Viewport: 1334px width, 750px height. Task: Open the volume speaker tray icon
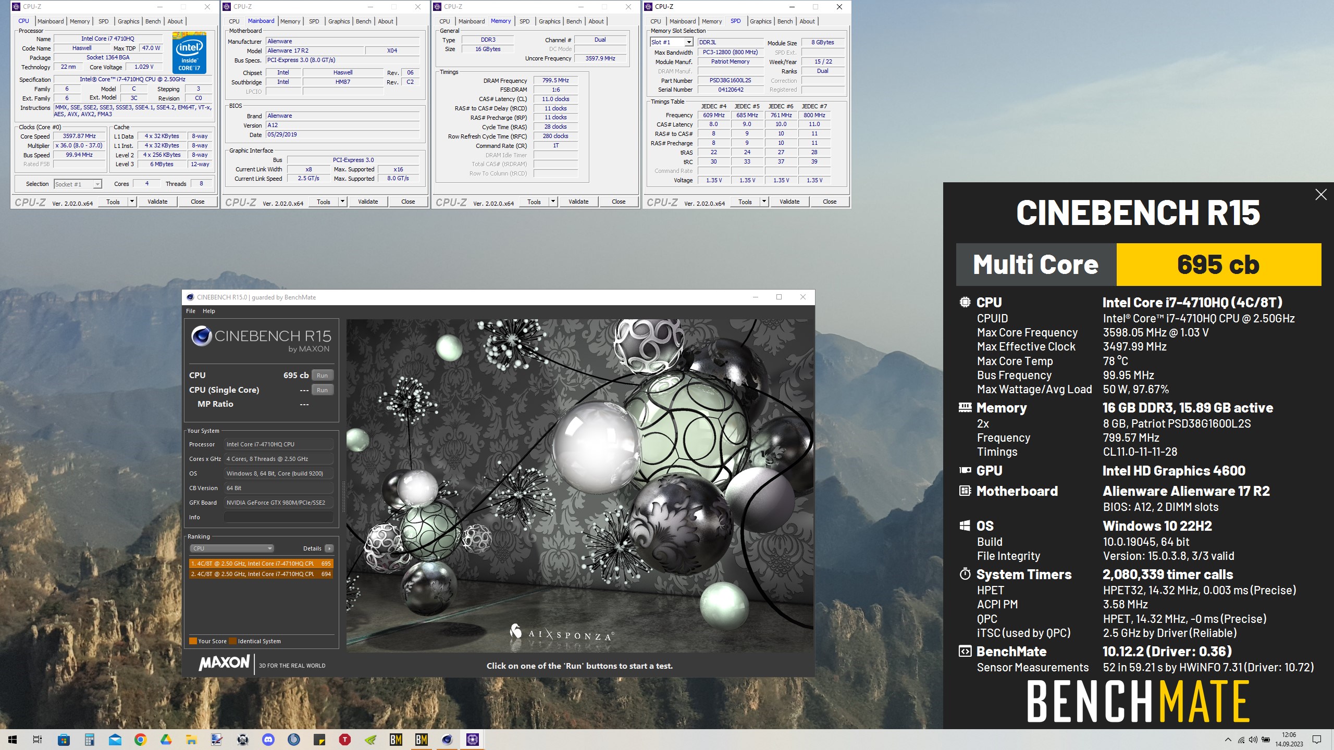pos(1253,740)
